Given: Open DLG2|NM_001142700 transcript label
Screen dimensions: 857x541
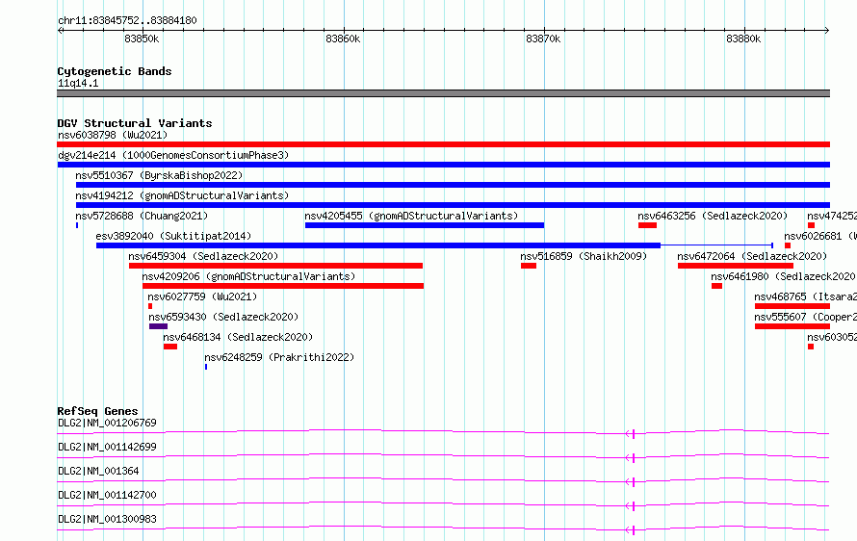Looking at the screenshot, I should [107, 495].
